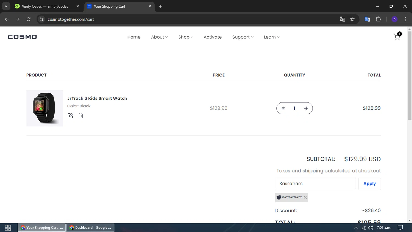
Task: Expand the Learn menu
Action: click(x=271, y=37)
